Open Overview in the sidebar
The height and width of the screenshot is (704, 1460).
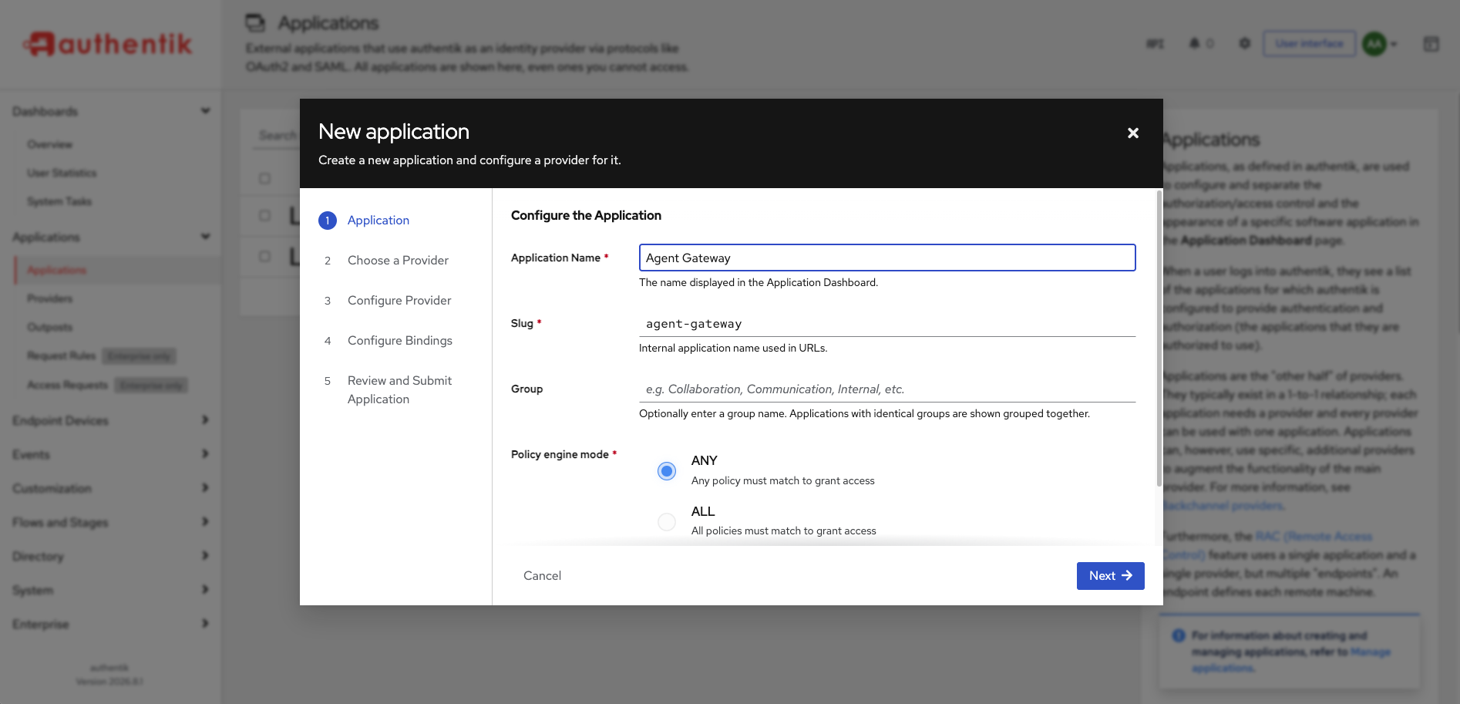click(x=49, y=144)
